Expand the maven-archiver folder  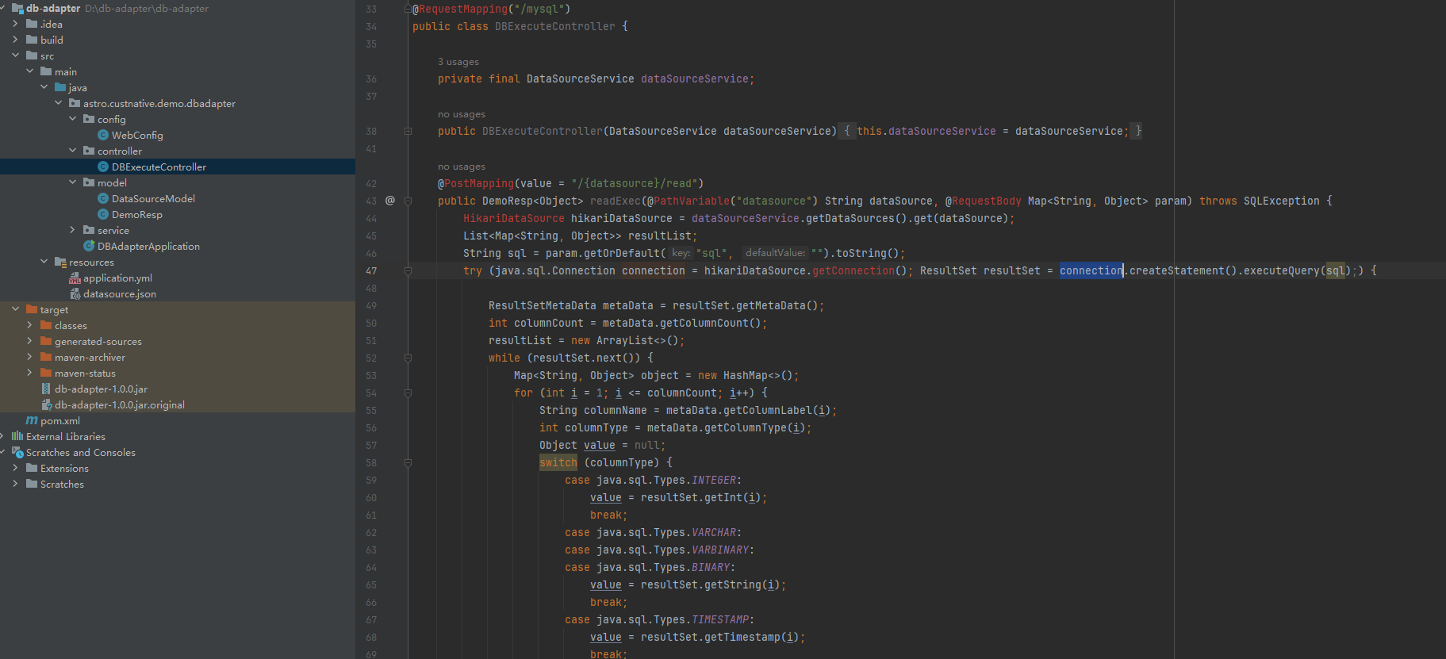29,358
